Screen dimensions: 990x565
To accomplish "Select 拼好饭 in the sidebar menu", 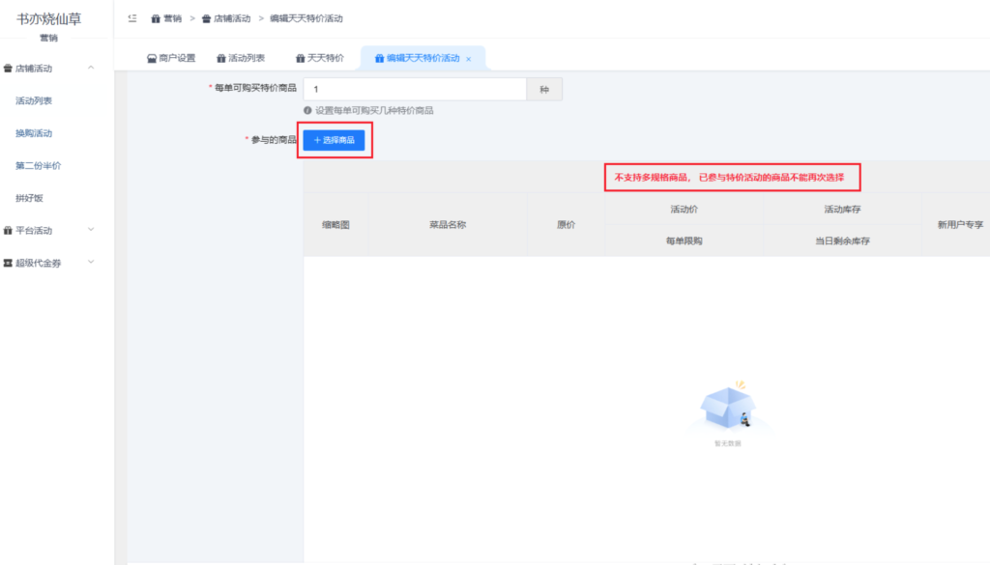I will [29, 198].
